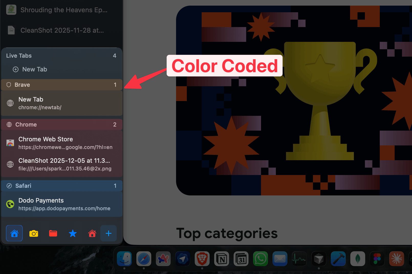The width and height of the screenshot is (412, 274).
Task: Collapse the Brave browser group header
Action: click(61, 85)
